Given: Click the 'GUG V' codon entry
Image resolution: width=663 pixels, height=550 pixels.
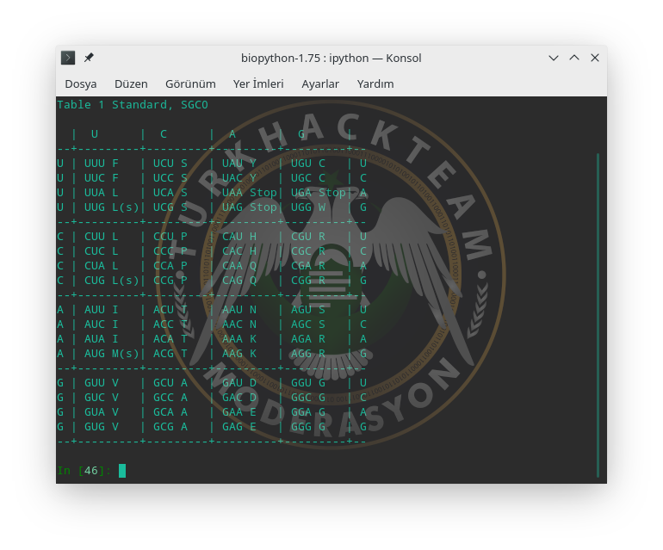Looking at the screenshot, I should click(102, 427).
